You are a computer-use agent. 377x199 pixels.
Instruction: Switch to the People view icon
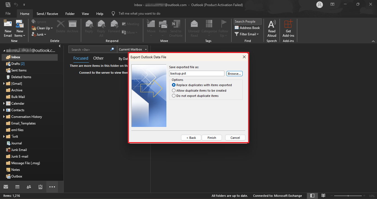29,187
